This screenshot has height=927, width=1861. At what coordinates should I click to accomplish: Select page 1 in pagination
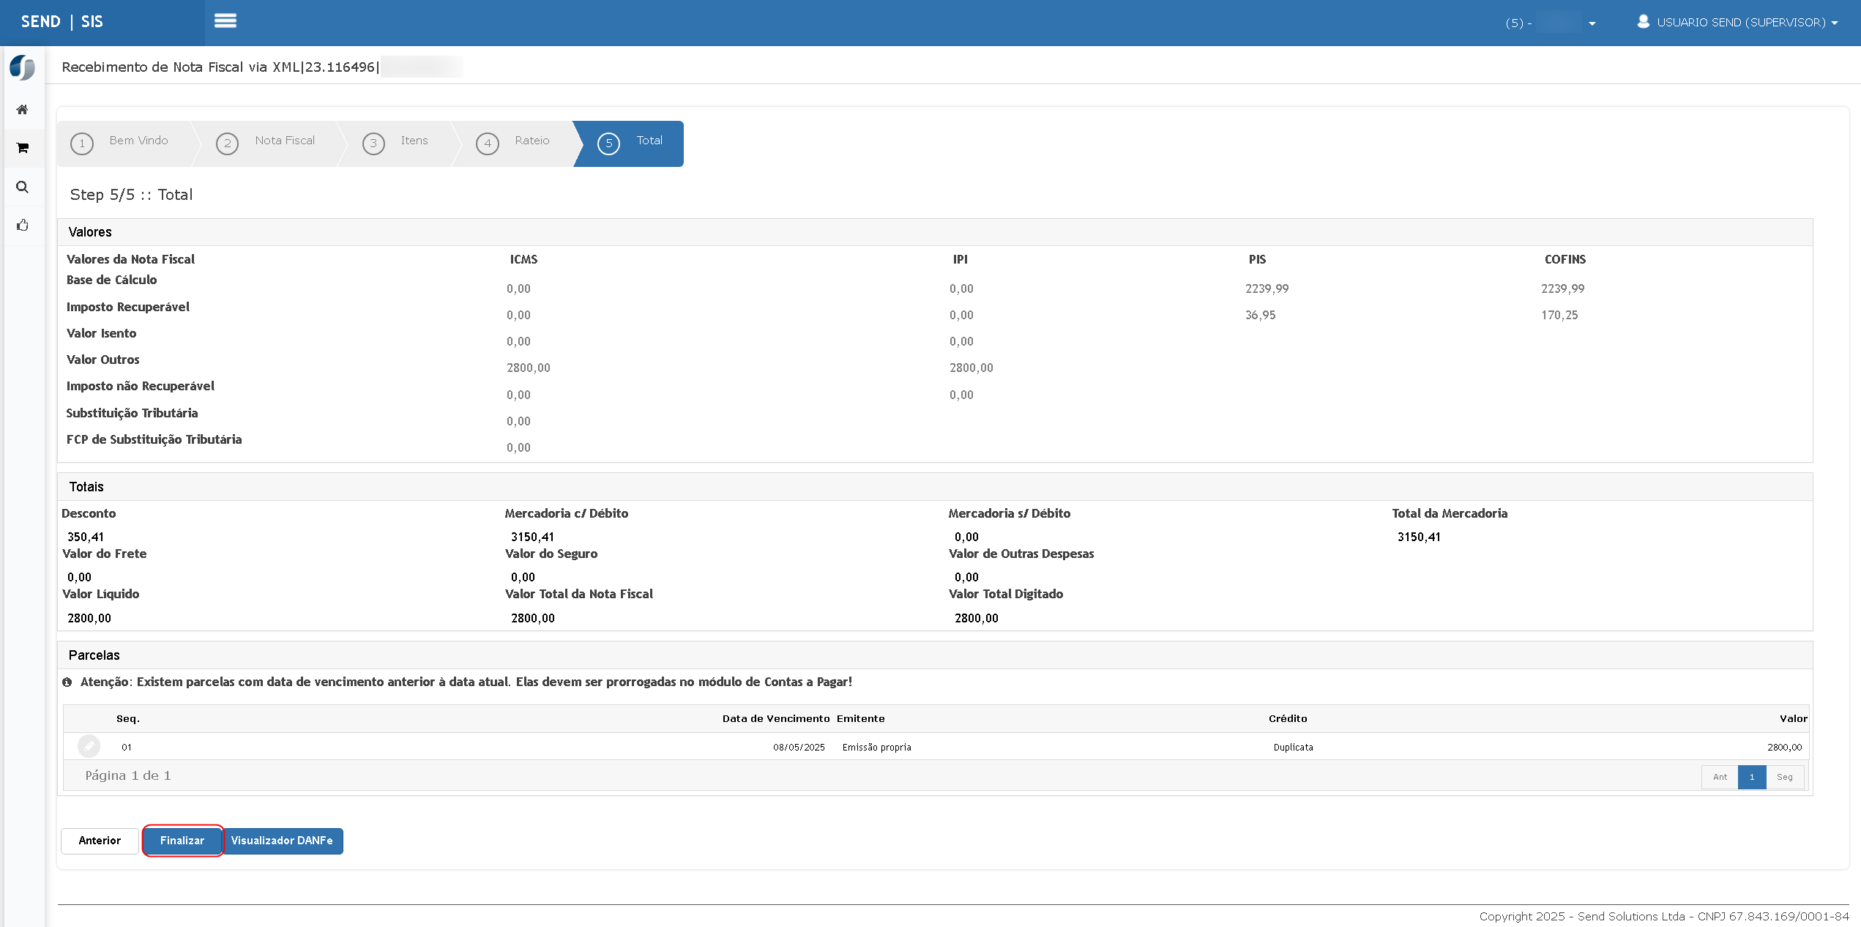click(1752, 777)
